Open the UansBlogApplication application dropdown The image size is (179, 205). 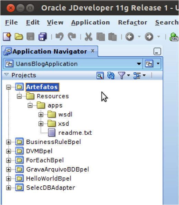(139, 64)
